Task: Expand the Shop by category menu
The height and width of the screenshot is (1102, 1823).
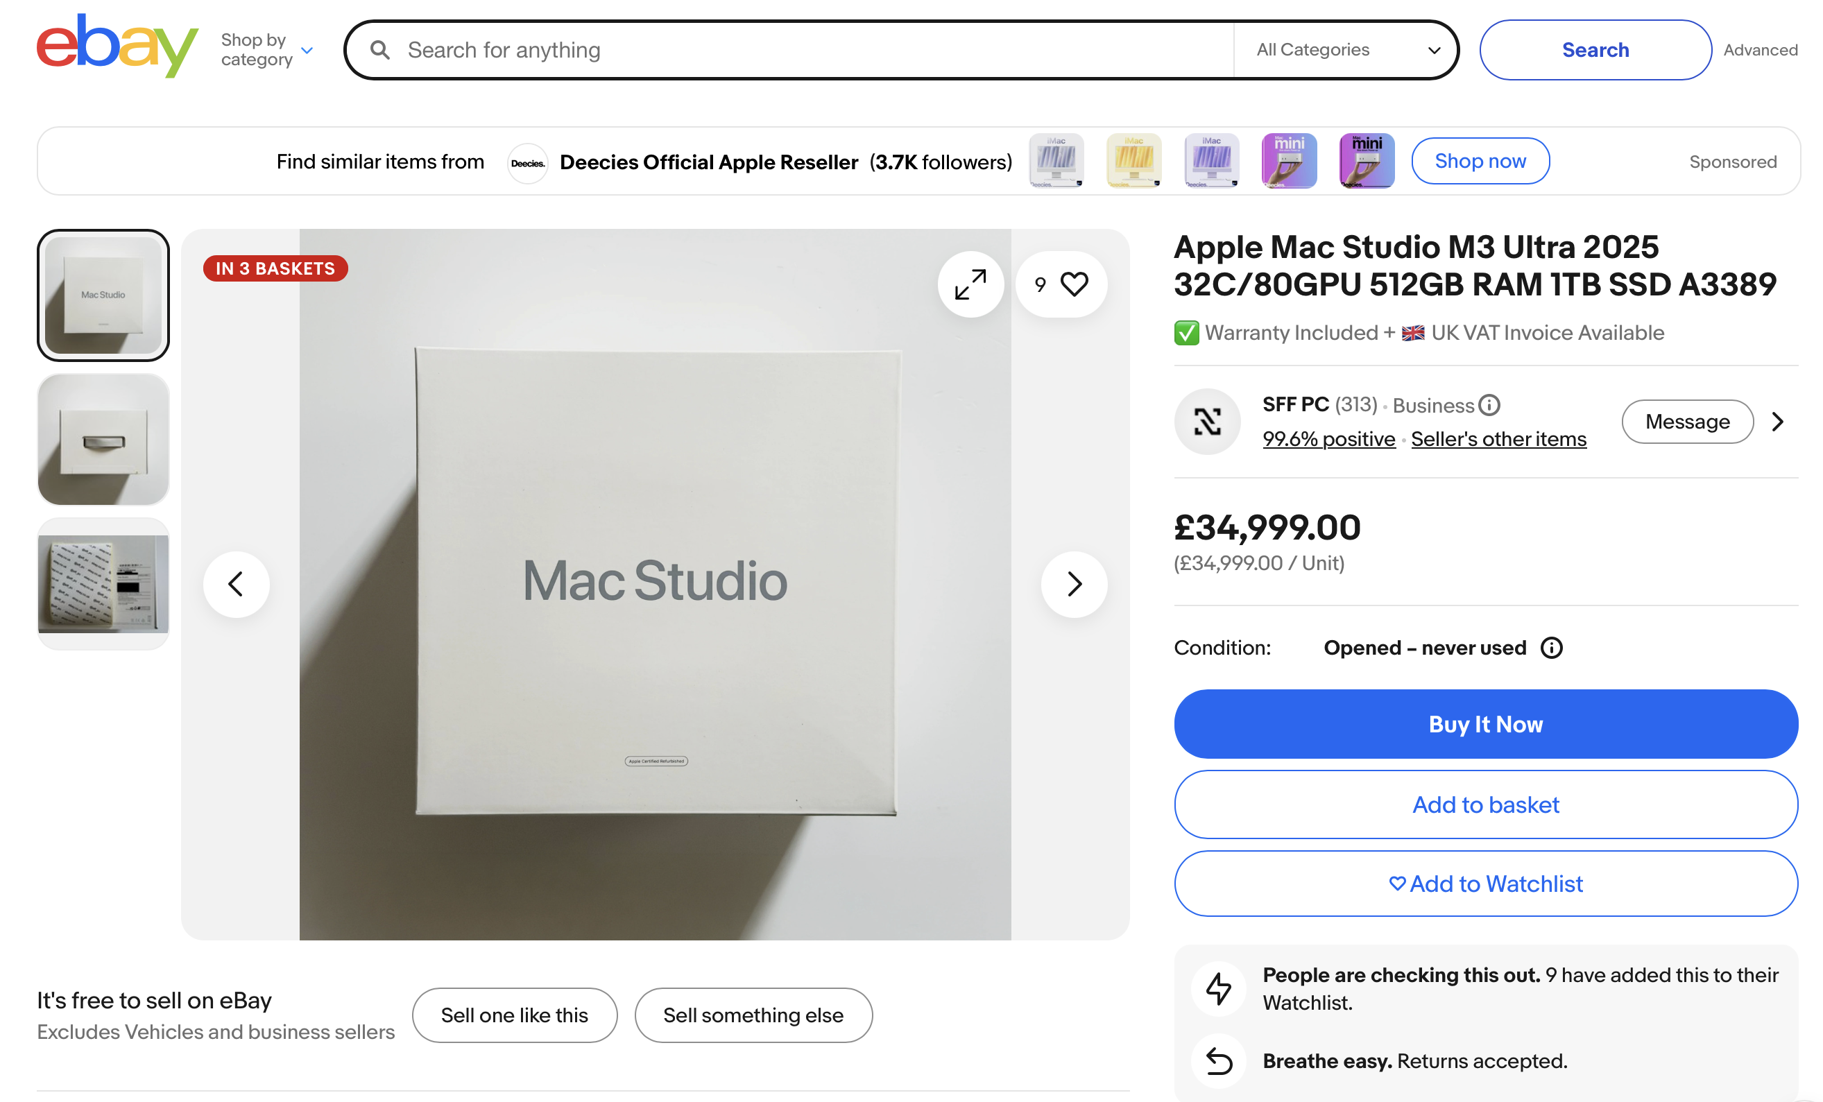Action: (x=267, y=49)
